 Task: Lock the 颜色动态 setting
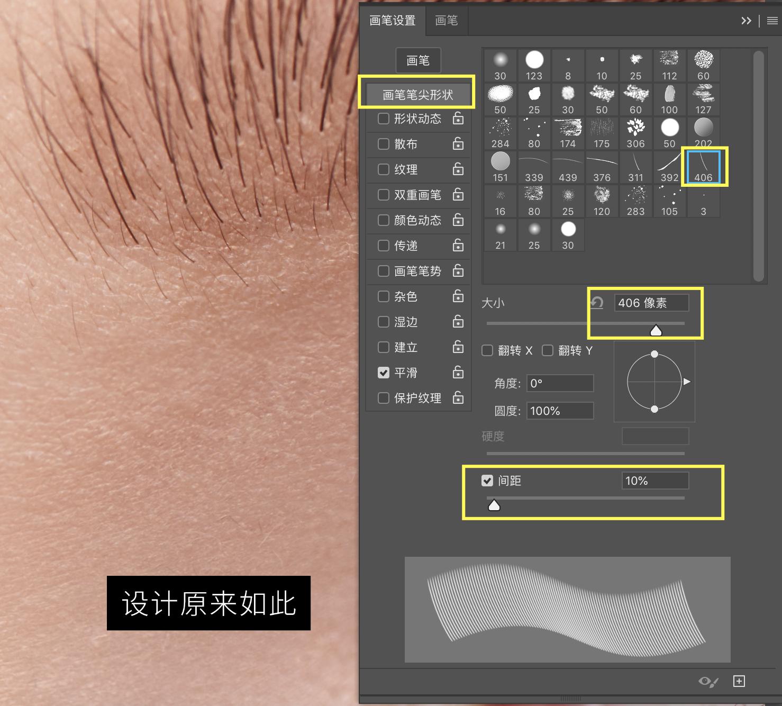coord(458,220)
